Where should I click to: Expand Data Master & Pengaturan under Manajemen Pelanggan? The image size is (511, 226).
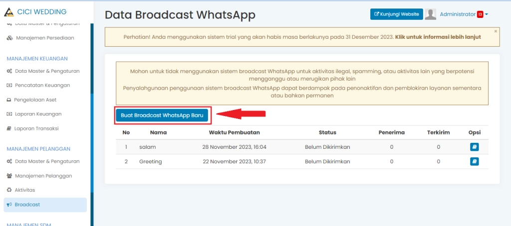tap(47, 161)
